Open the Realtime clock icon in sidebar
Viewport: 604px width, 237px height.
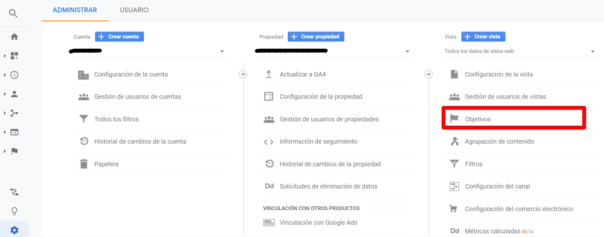14,75
